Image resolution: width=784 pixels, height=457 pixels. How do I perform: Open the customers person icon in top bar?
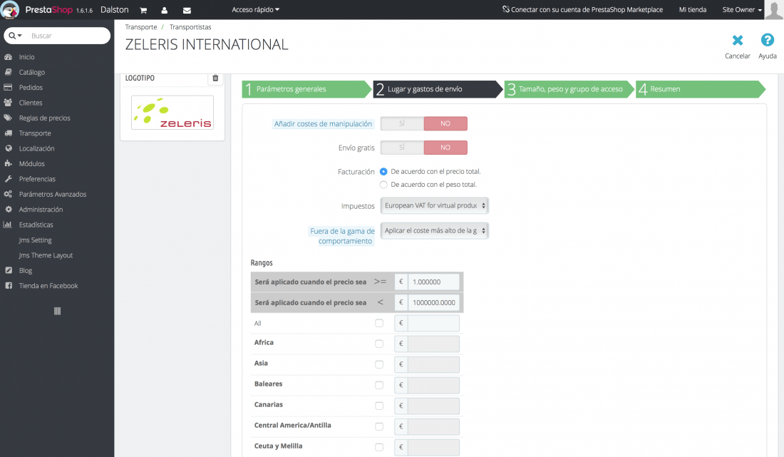pos(164,10)
